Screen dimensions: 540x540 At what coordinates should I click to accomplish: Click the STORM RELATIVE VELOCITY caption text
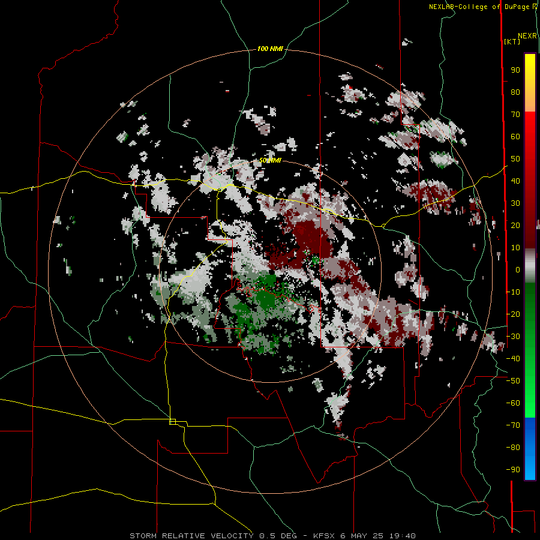point(191,536)
